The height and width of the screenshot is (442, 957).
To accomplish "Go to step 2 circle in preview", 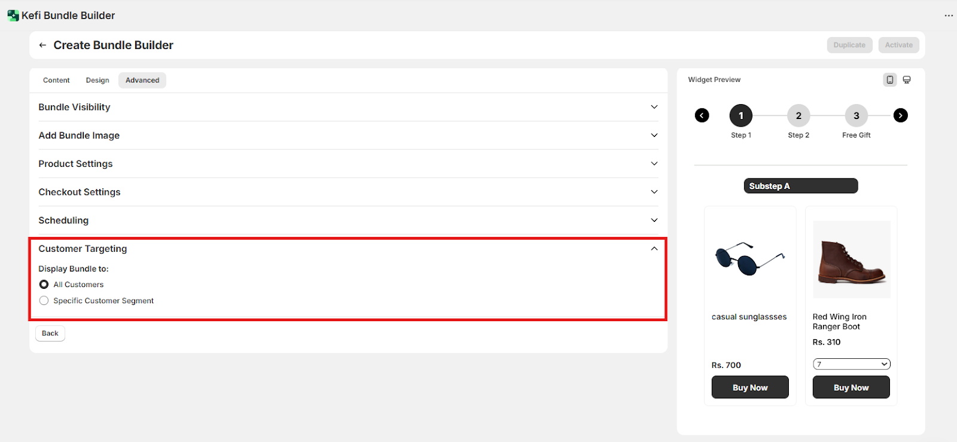I will tap(798, 116).
